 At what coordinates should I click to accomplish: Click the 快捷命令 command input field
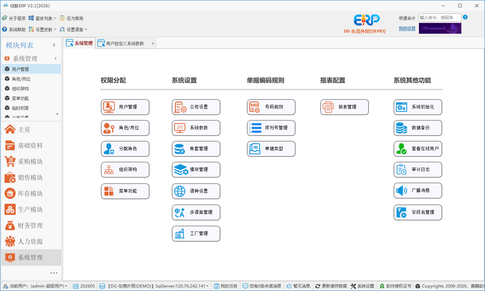tap(440, 18)
